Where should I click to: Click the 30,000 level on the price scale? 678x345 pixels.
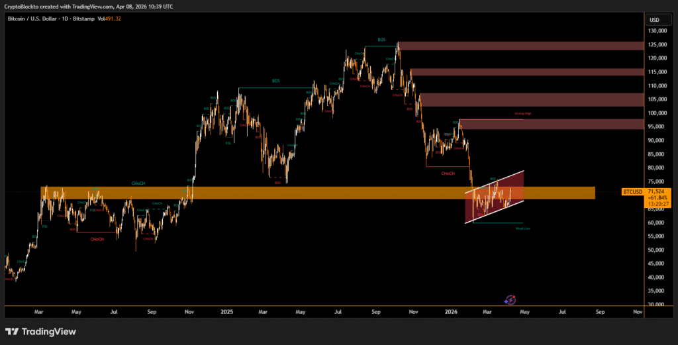(x=657, y=305)
